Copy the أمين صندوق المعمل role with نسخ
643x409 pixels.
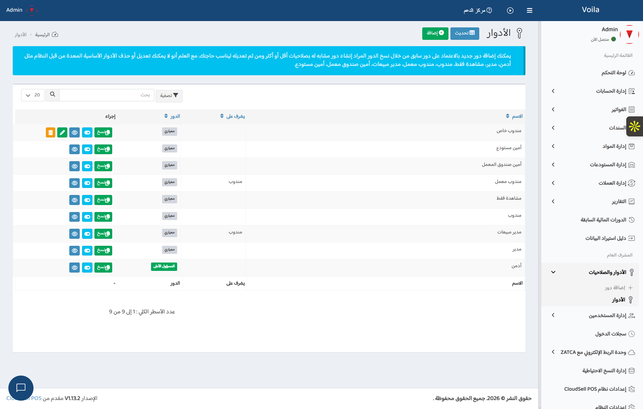103,166
